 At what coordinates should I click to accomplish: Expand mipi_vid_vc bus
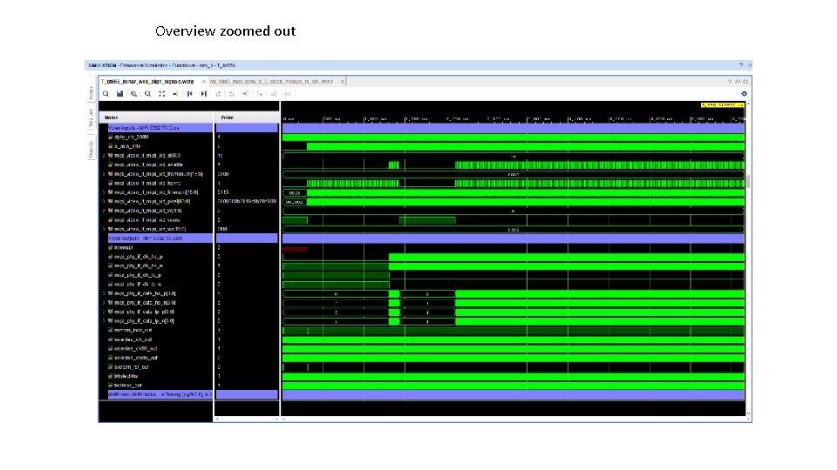[x=104, y=211]
